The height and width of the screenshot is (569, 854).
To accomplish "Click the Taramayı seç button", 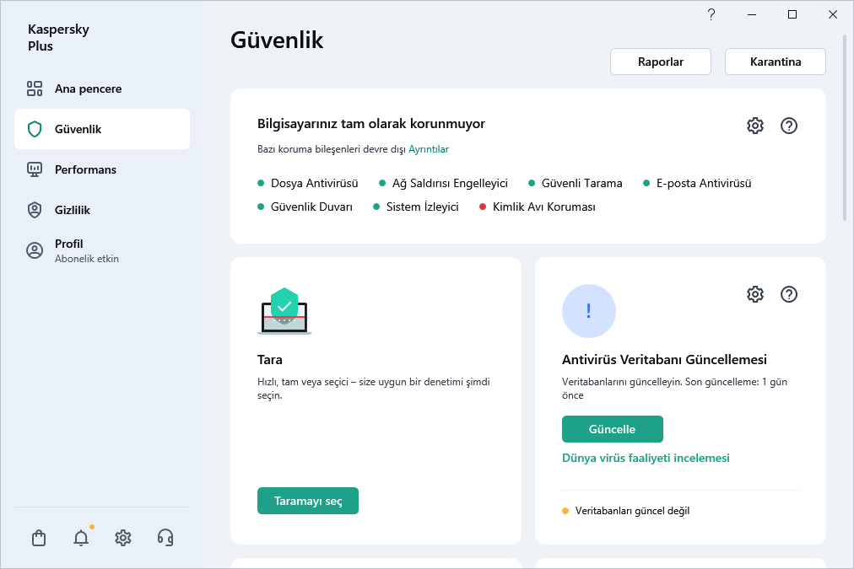I will tap(308, 501).
